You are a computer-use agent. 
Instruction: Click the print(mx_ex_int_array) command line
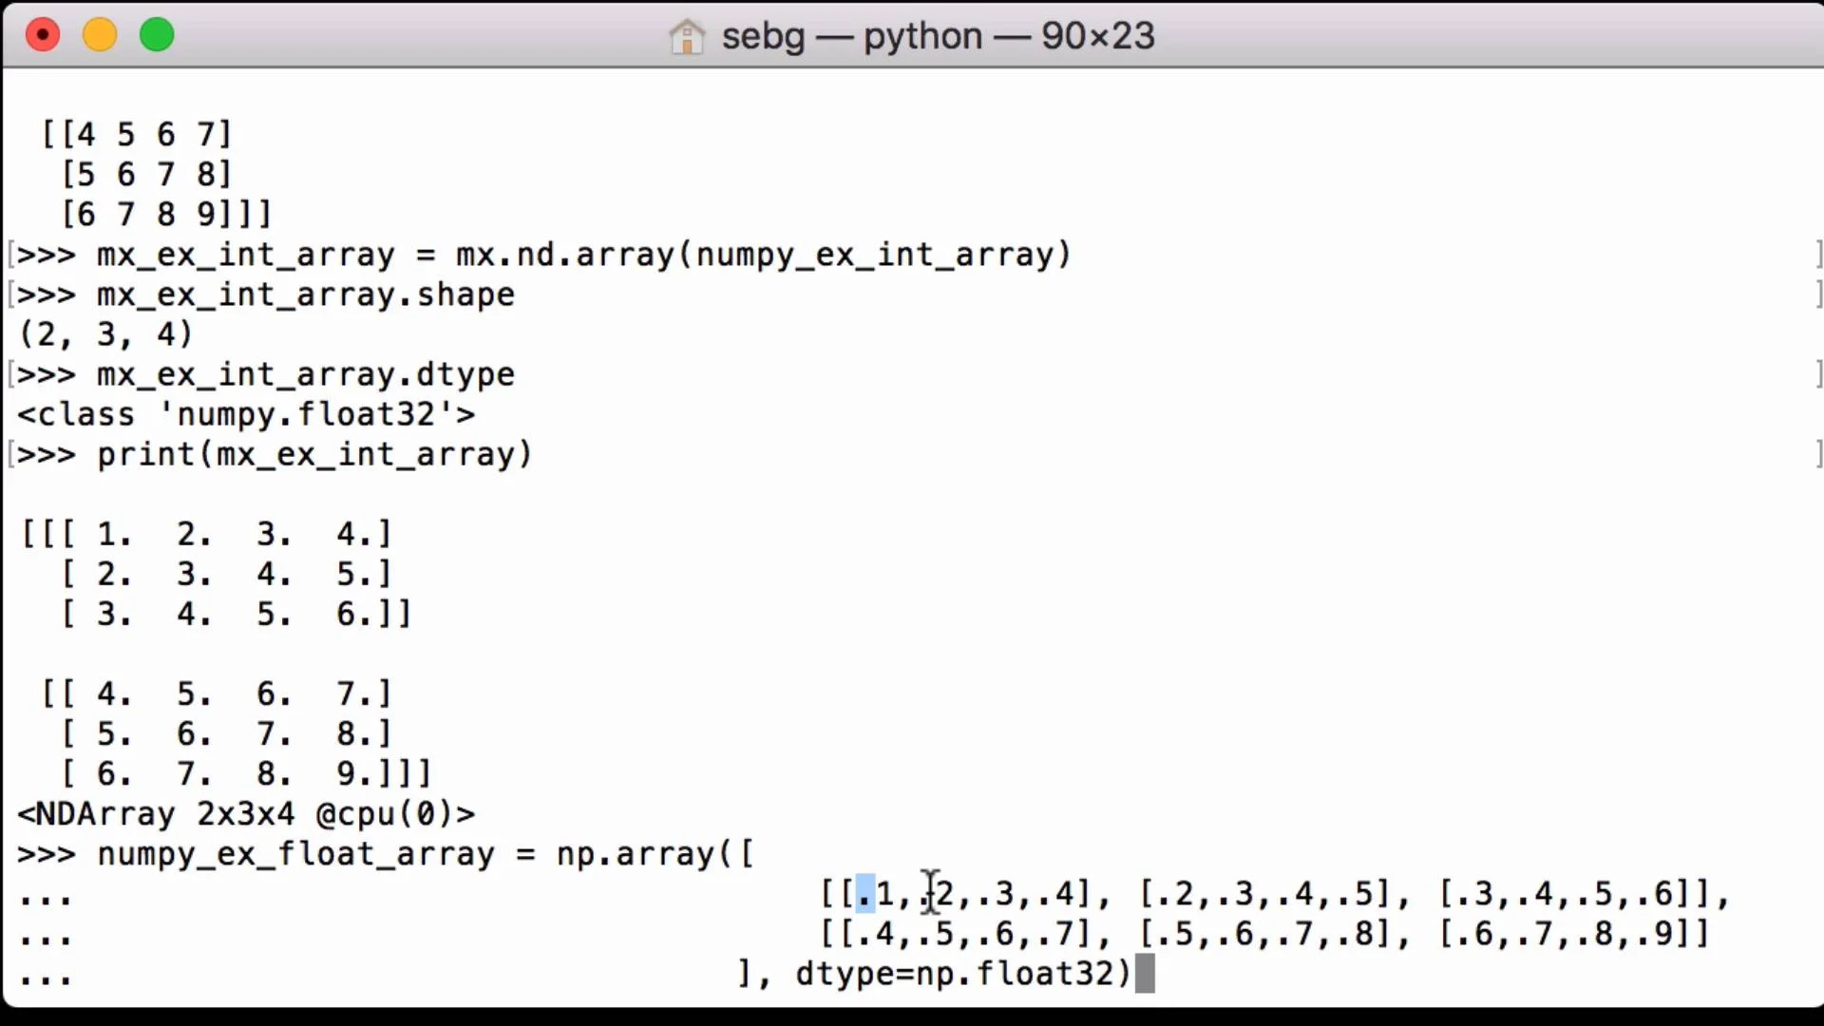pyautogui.click(x=314, y=454)
